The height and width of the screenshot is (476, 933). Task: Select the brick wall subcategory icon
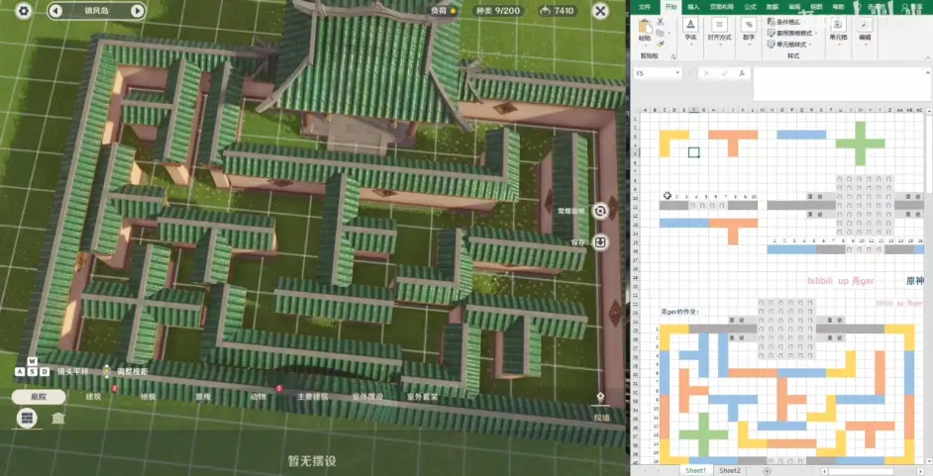[27, 418]
